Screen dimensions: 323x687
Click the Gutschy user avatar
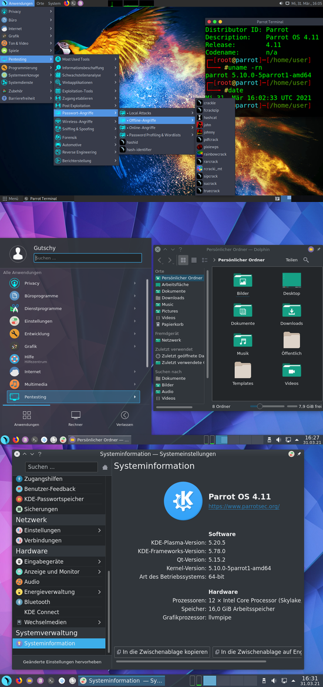[x=18, y=253]
